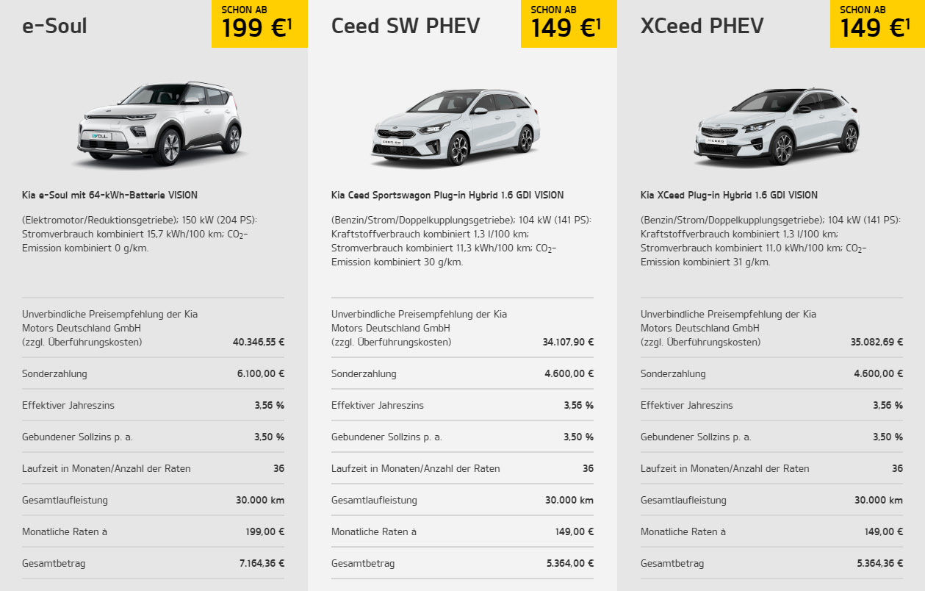Click the Kia e-Soul 64-kWh-Batterie VISION title
The width and height of the screenshot is (925, 591).
pyautogui.click(x=109, y=196)
